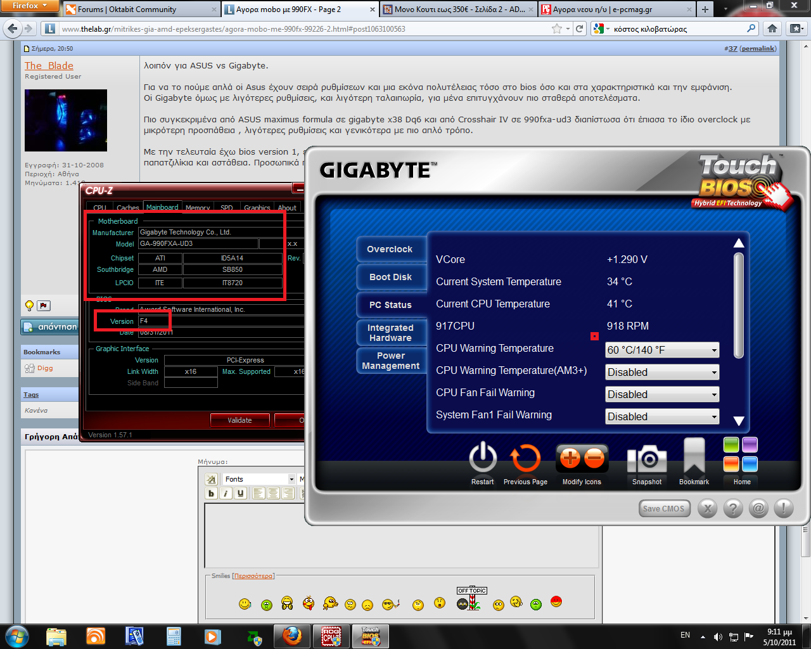Click the Digg bookmark link
Screen dimensions: 811x649
[45, 368]
